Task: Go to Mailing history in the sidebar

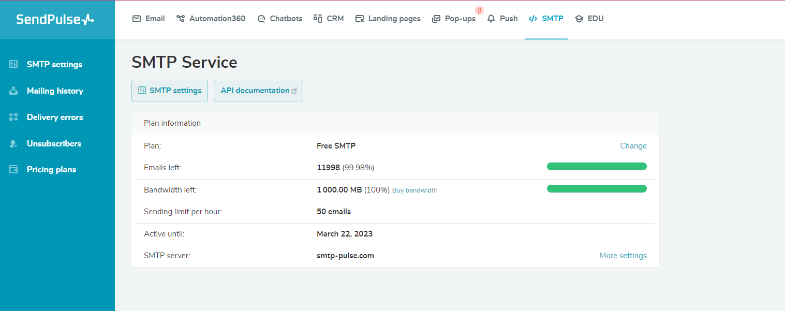Action: (55, 91)
